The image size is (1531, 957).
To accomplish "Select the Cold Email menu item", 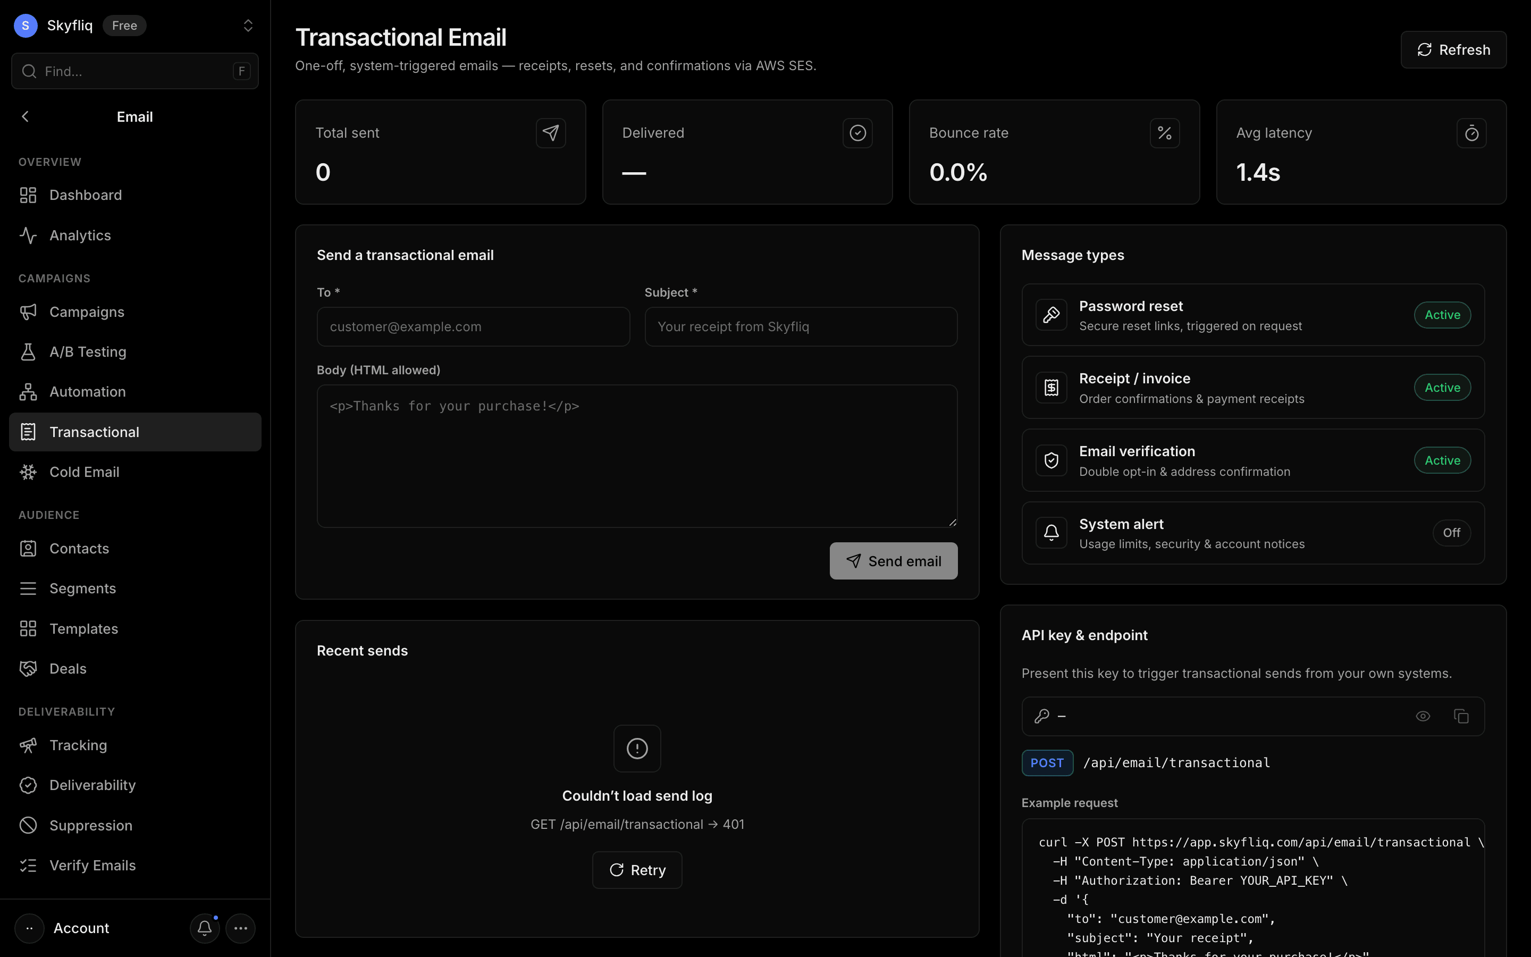I will tap(134, 472).
